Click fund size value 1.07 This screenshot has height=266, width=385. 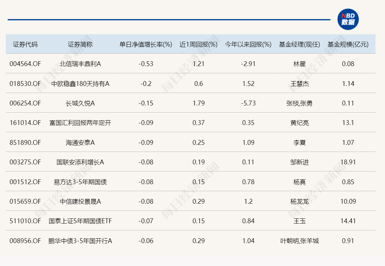[x=348, y=142]
